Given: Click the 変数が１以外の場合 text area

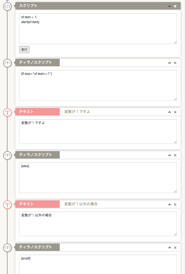Looking at the screenshot, I should click(x=98, y=224).
